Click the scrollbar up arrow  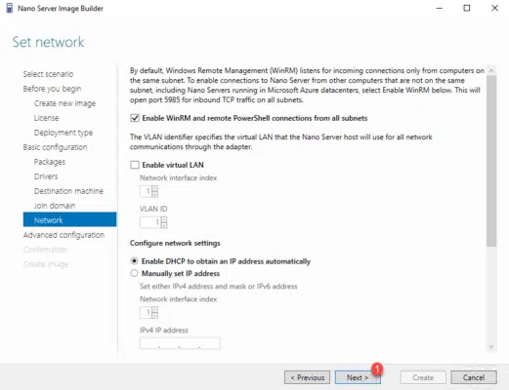pyautogui.click(x=491, y=70)
